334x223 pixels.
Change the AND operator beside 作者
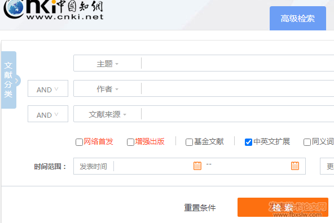click(48, 88)
